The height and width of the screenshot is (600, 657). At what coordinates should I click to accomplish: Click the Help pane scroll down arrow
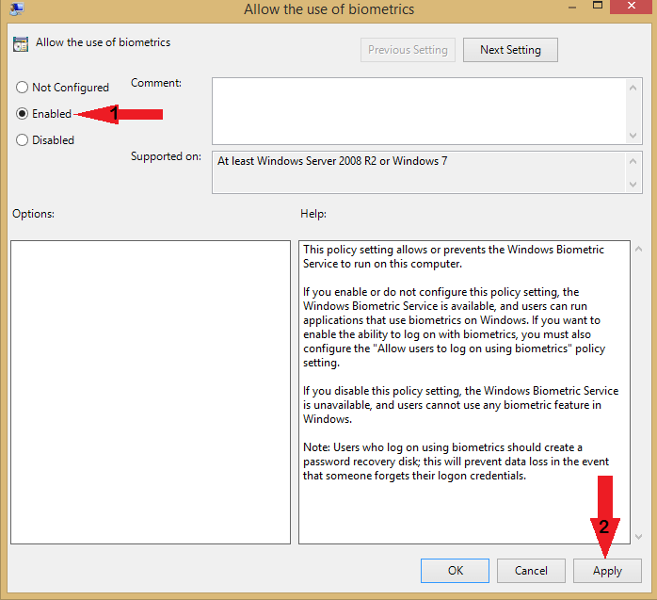(638, 536)
